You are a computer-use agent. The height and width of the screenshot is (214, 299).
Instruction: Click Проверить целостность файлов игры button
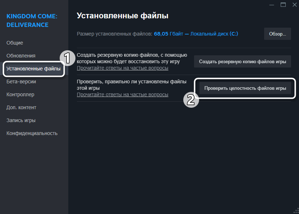245,88
